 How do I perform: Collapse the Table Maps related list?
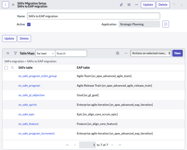tap(126, 53)
